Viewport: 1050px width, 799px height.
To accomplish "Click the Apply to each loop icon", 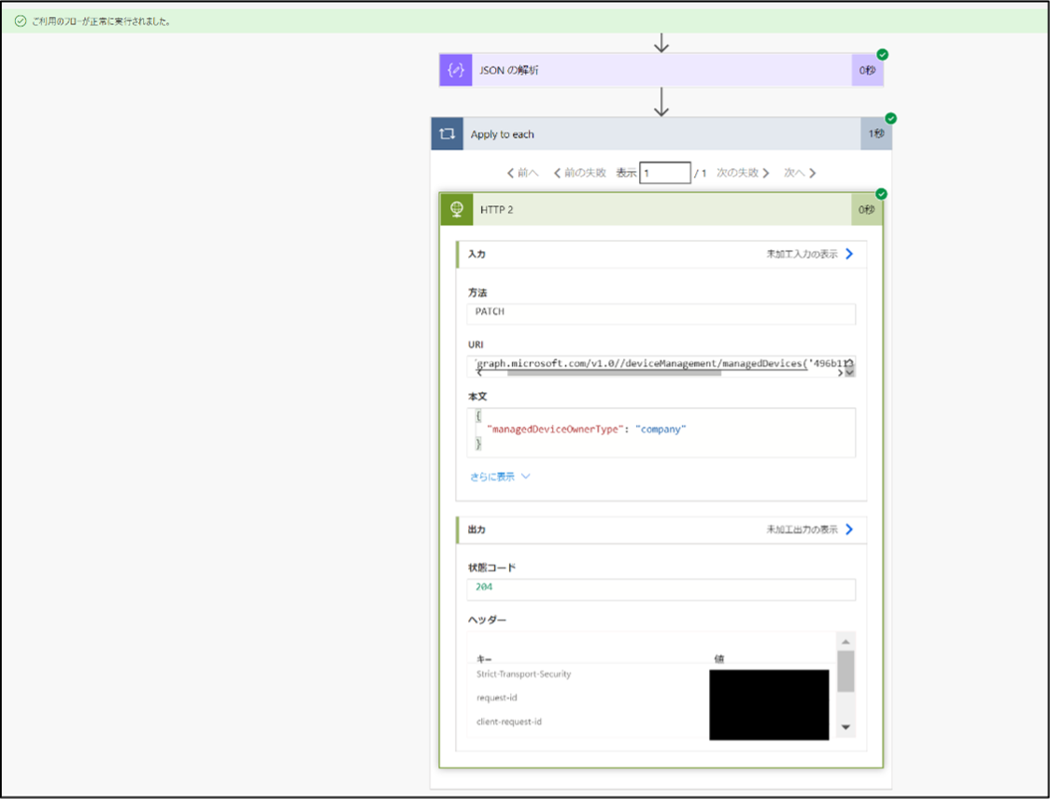I will (447, 133).
